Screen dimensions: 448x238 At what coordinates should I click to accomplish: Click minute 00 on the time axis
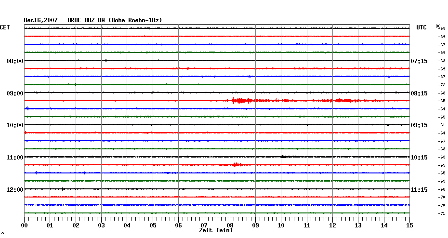(x=25, y=225)
